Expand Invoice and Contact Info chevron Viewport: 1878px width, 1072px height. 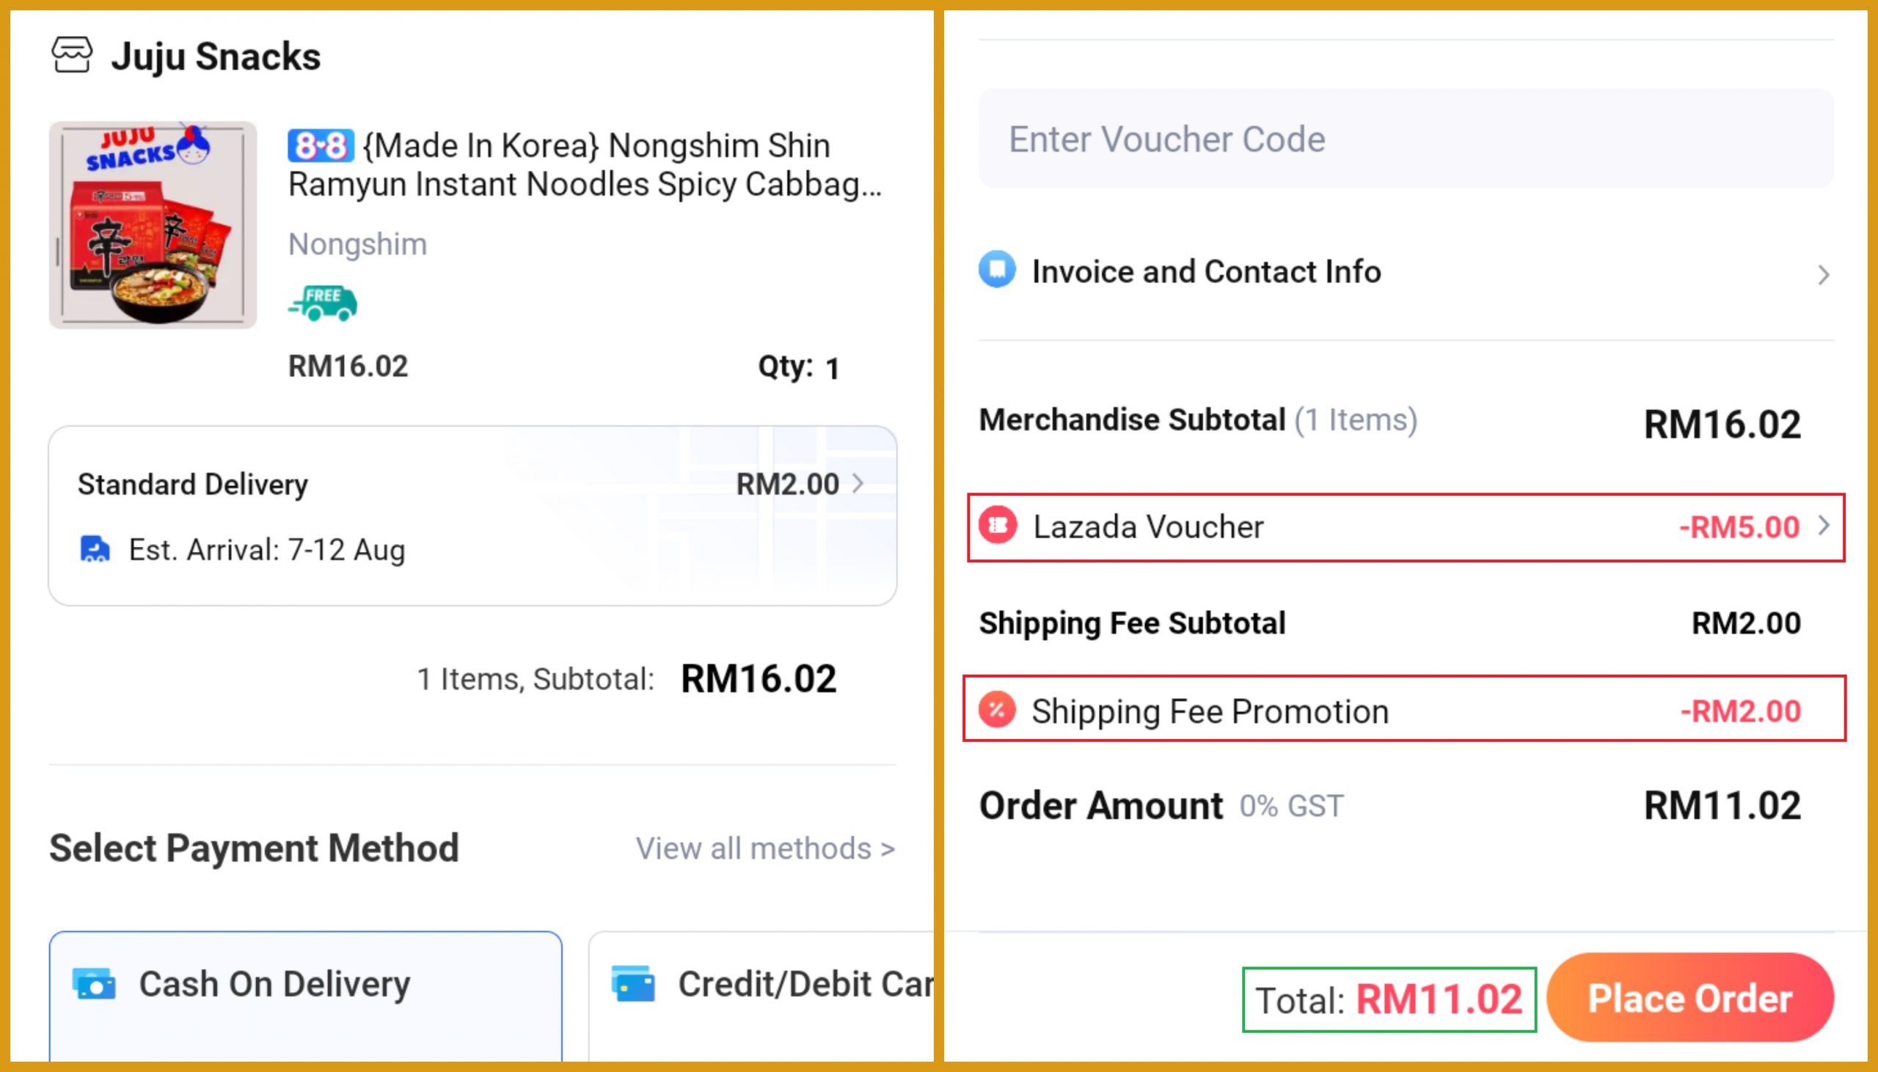point(1823,276)
